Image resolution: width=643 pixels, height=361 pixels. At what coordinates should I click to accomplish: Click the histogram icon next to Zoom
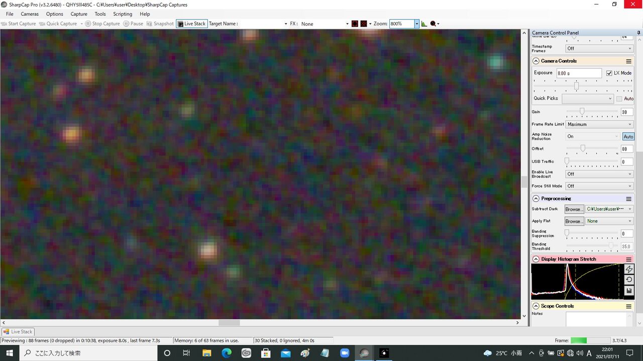(424, 24)
